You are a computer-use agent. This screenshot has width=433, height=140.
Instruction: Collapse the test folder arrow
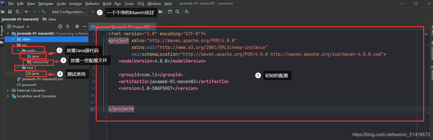(18, 68)
